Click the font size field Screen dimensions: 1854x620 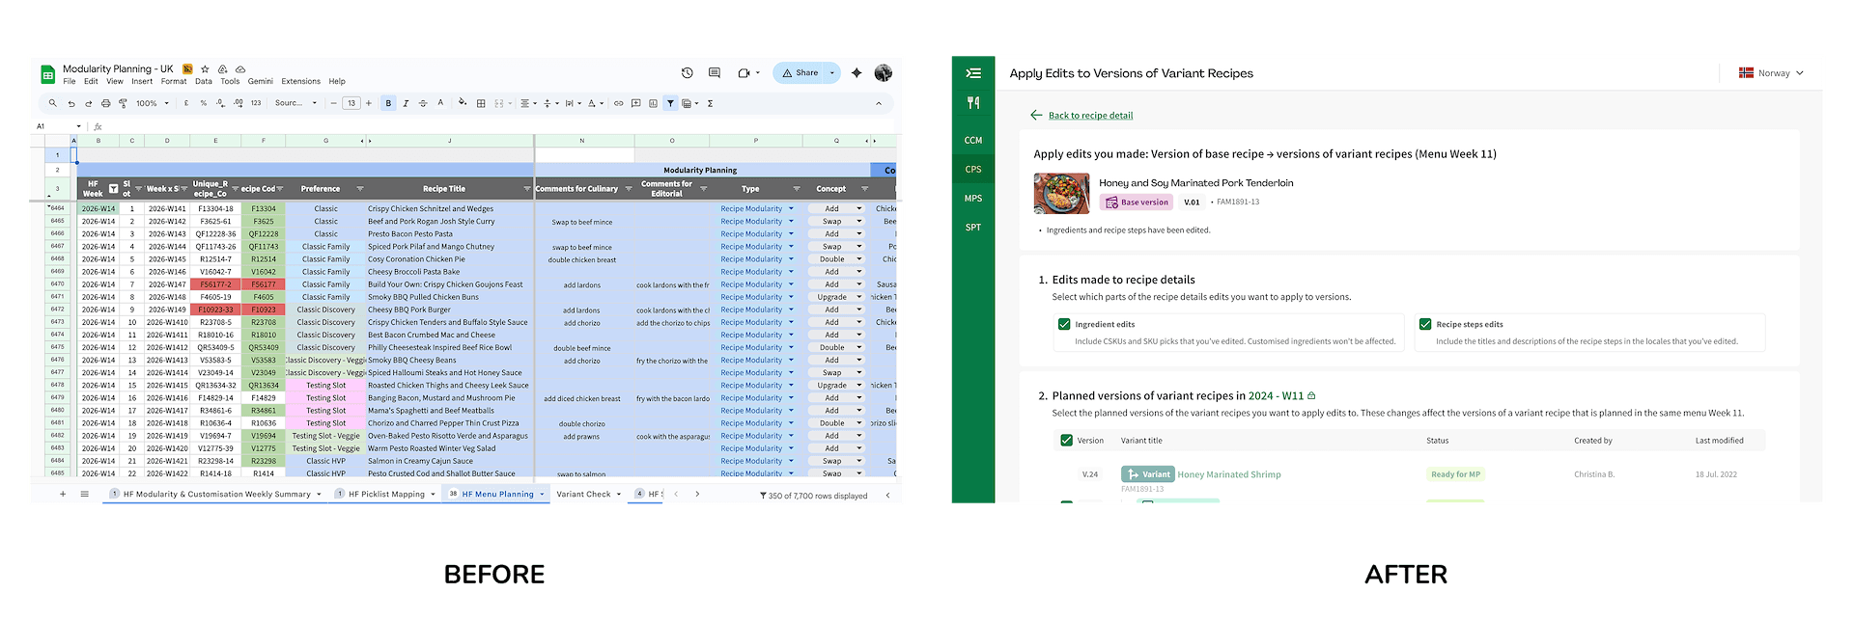(x=351, y=103)
